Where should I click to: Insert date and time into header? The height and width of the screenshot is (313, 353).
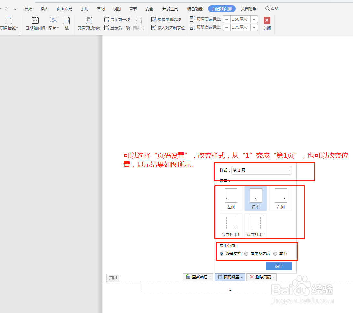pos(35,24)
